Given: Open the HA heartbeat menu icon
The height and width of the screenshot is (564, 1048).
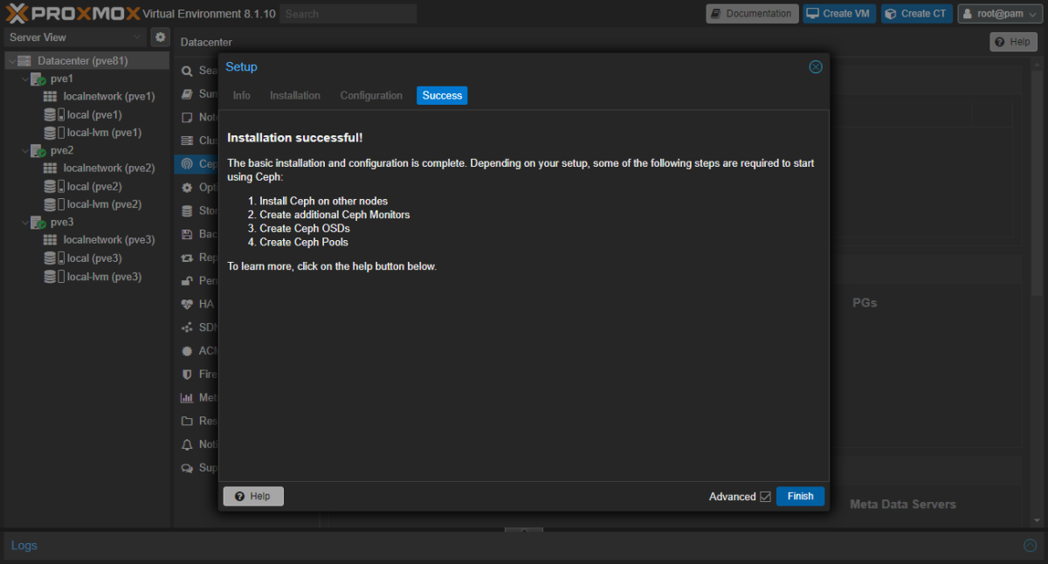Looking at the screenshot, I should coord(187,305).
